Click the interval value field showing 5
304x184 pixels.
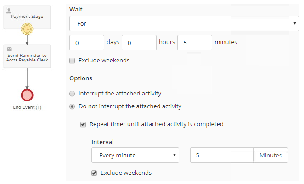coord(222,155)
